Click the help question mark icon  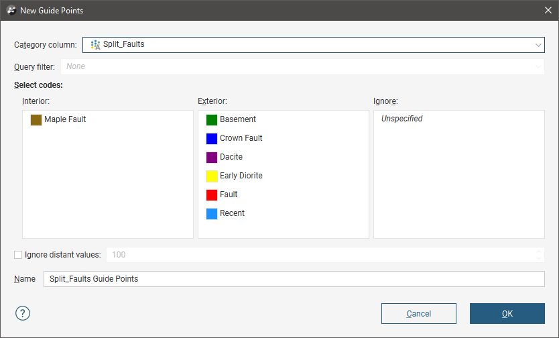(23, 313)
